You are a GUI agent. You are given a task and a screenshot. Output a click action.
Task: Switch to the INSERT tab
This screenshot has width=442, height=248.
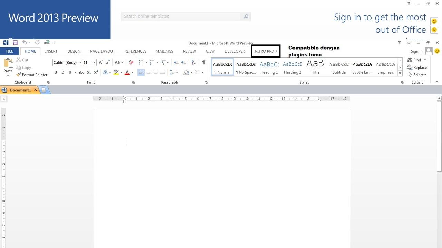tap(51, 51)
